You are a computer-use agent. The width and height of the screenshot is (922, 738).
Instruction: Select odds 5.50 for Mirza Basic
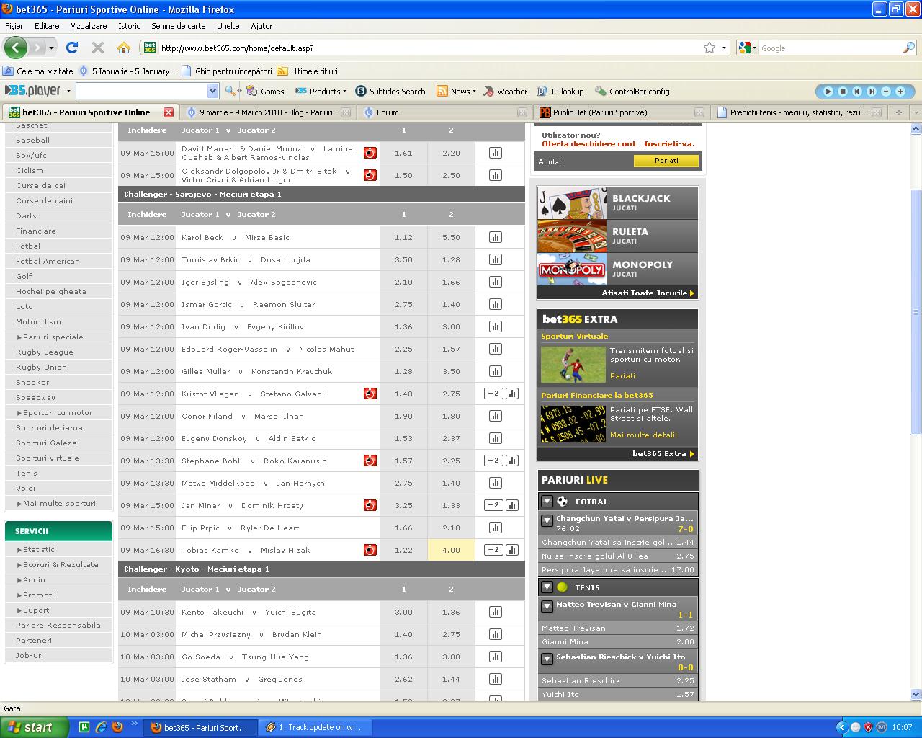tap(451, 237)
